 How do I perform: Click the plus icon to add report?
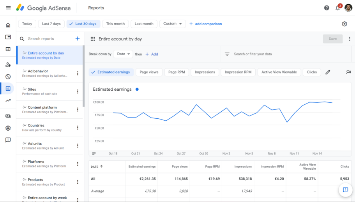pyautogui.click(x=78, y=39)
